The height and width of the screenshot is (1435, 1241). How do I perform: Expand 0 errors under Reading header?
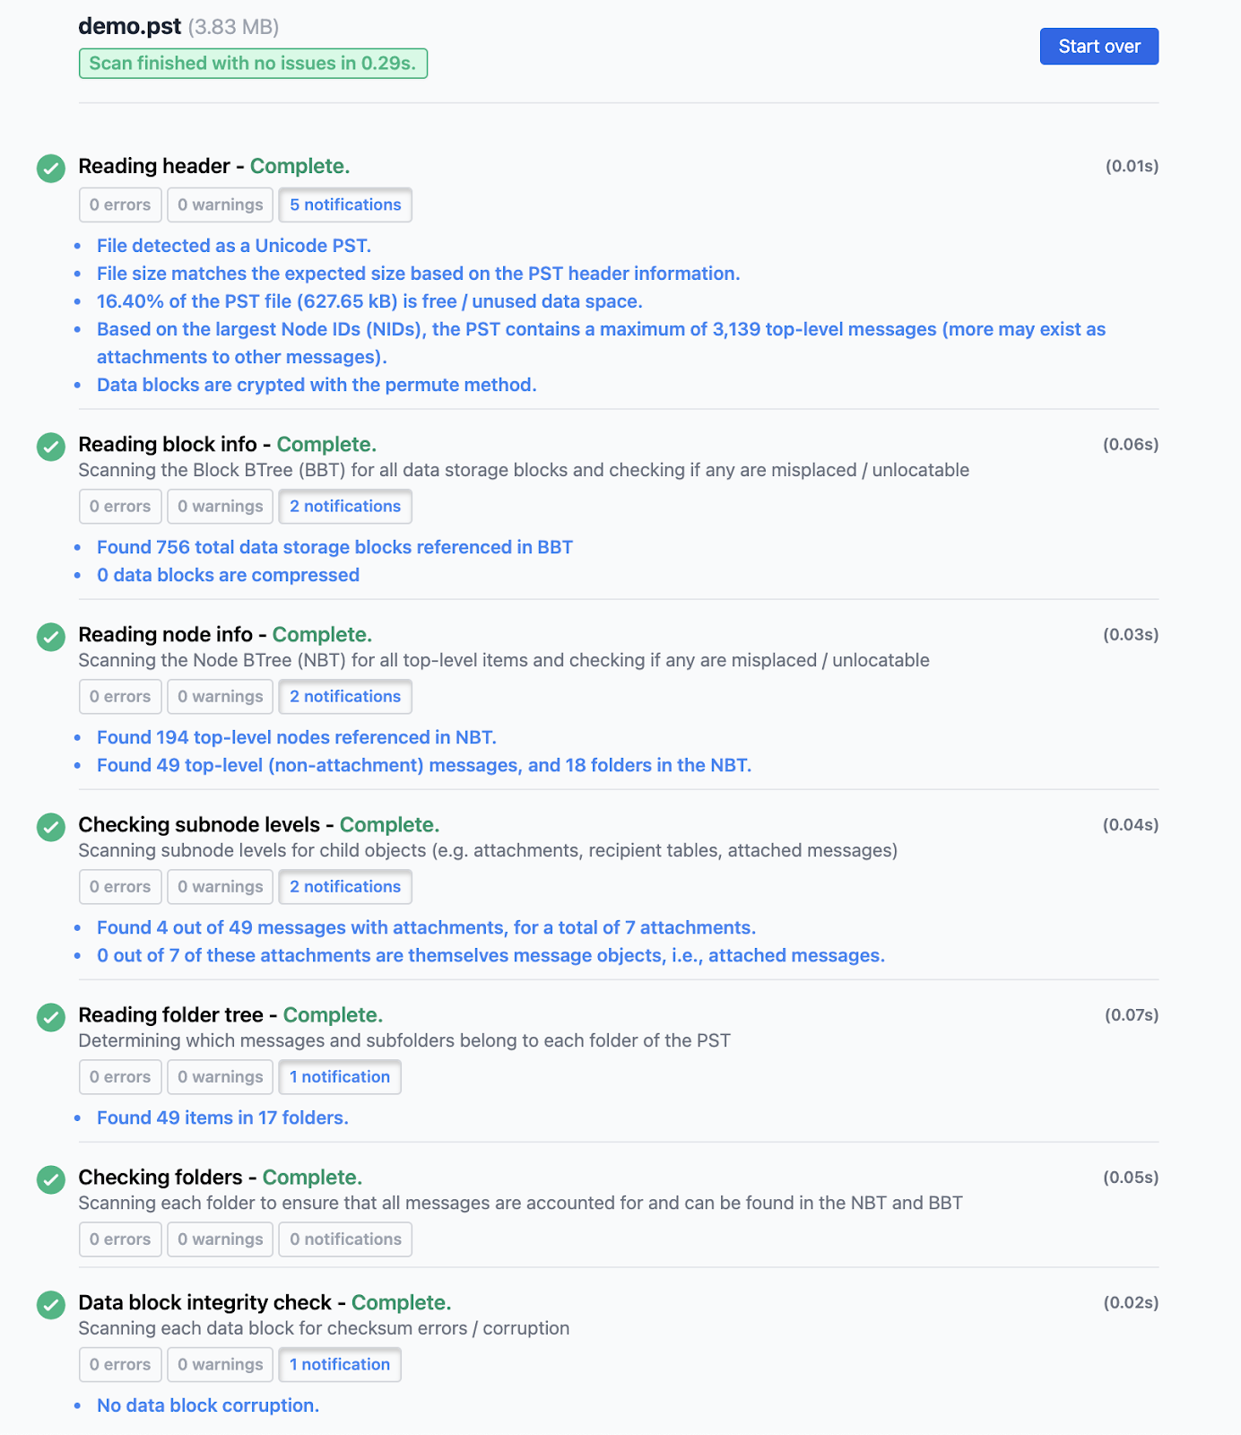120,205
